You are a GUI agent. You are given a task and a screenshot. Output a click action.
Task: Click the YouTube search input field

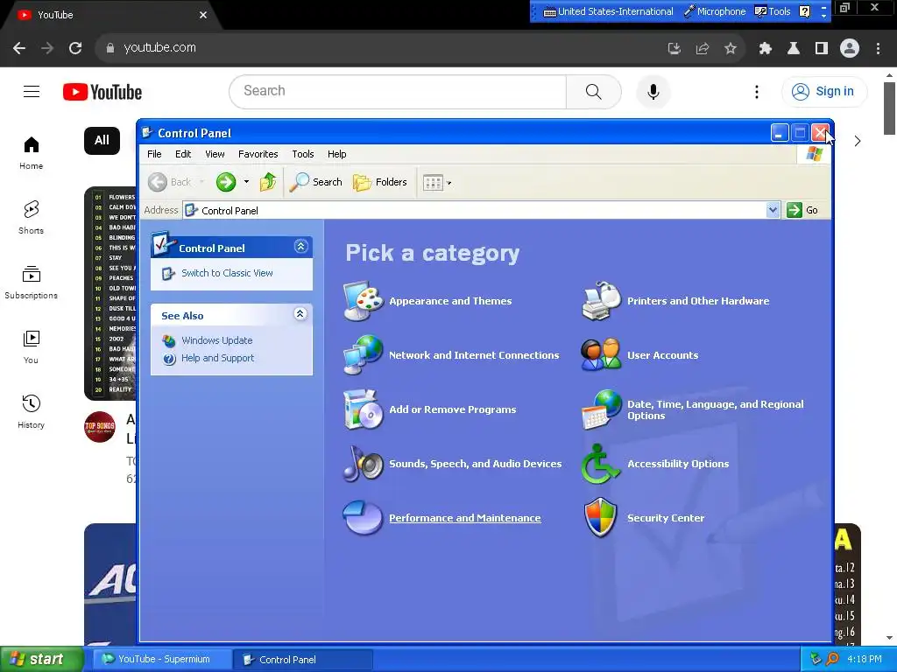(398, 91)
